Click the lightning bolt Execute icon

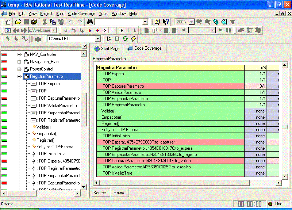[133, 39]
